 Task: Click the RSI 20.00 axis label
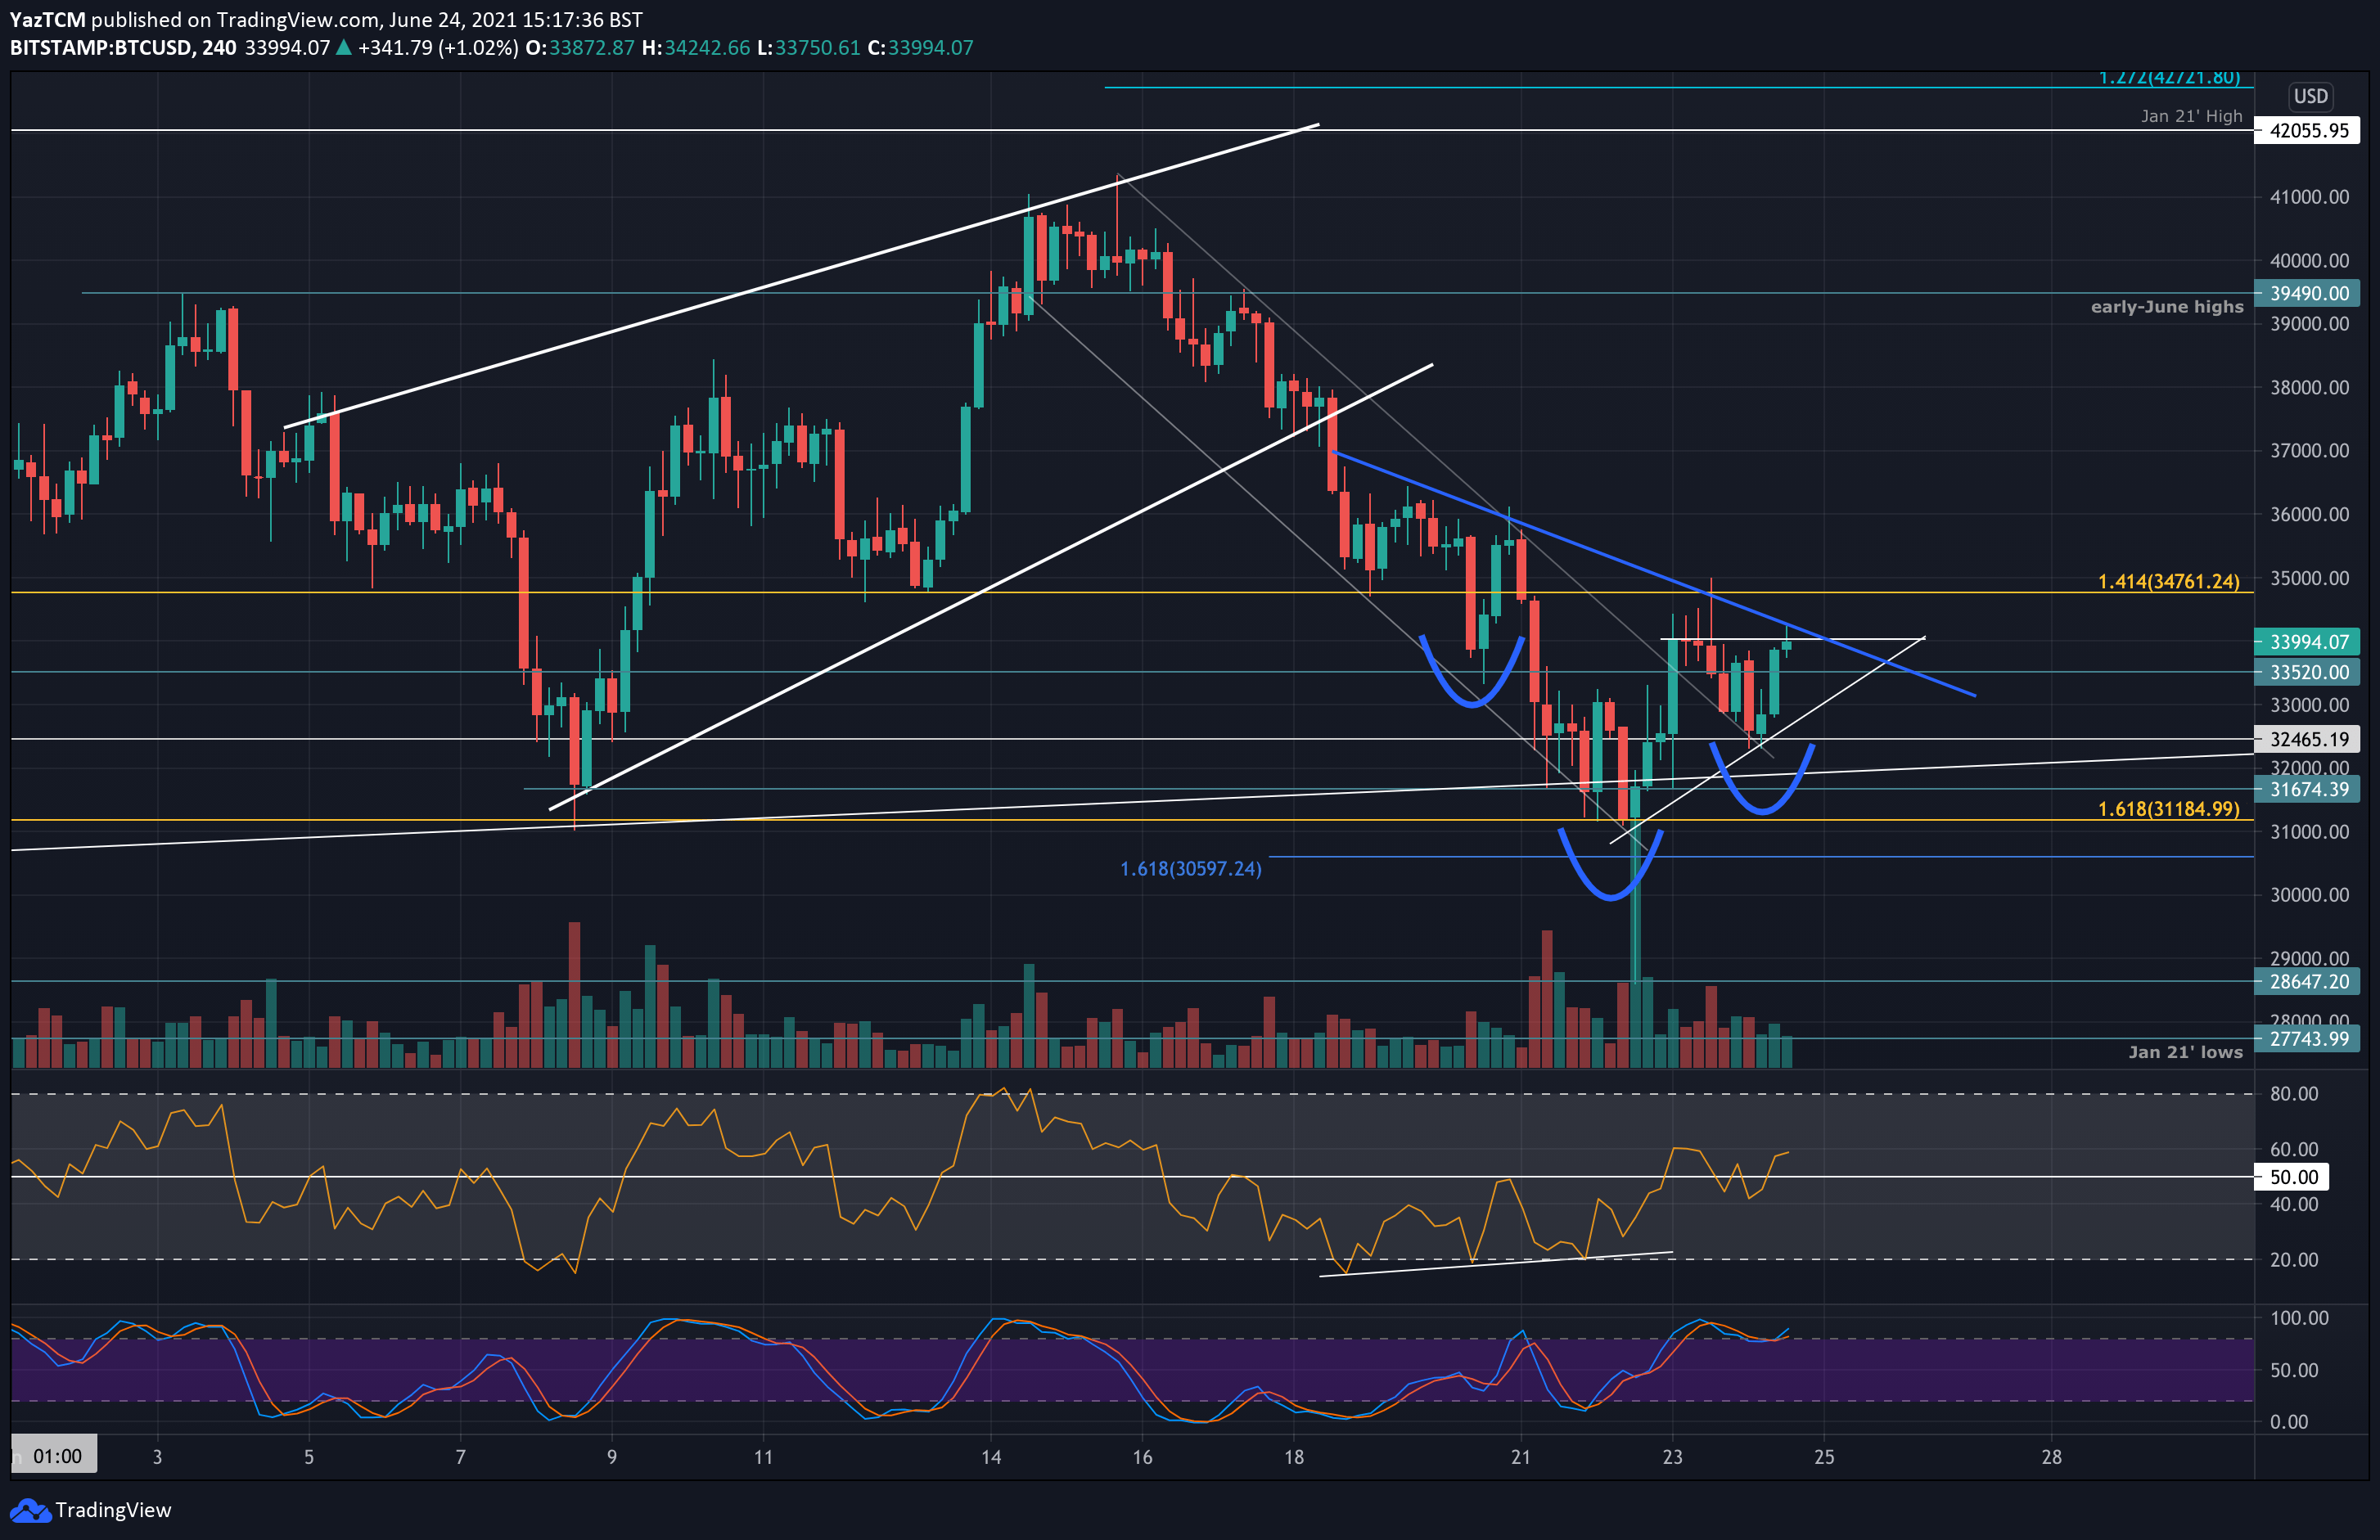2293,1260
